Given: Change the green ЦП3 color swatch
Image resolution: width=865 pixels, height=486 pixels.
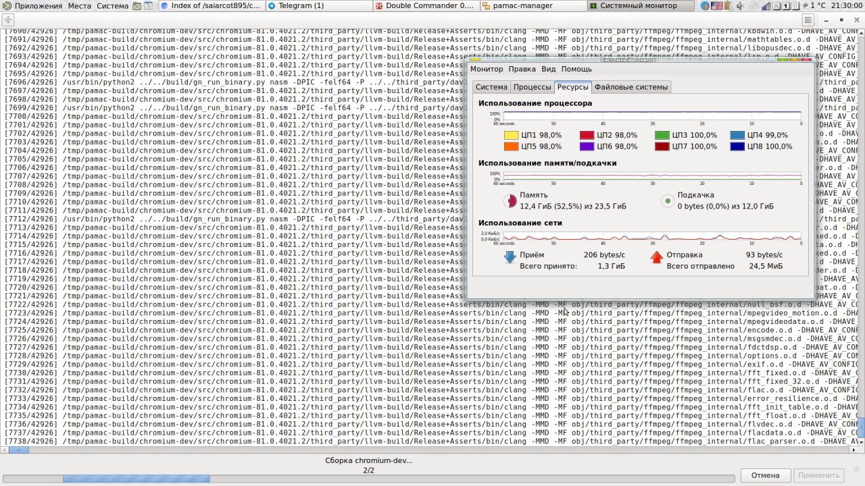Looking at the screenshot, I should [x=662, y=135].
